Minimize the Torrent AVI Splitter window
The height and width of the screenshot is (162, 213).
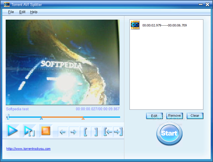[x=201, y=5]
